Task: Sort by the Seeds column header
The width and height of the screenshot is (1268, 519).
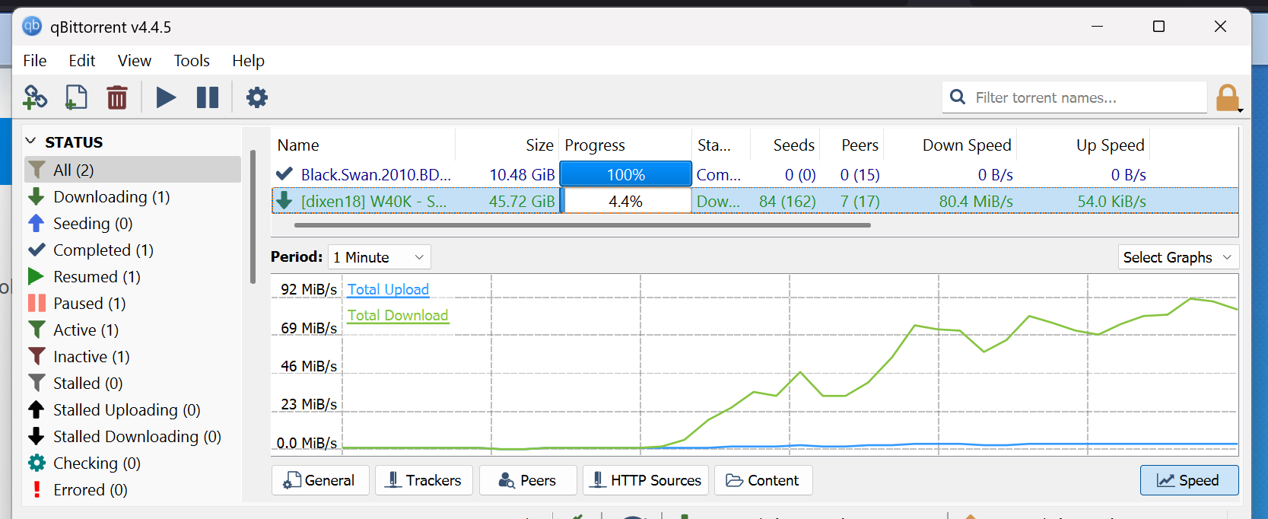Action: pos(785,145)
